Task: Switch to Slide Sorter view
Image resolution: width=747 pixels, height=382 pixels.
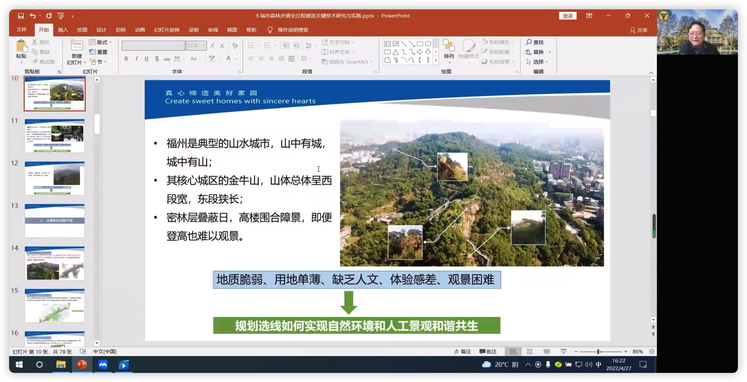Action: (x=530, y=351)
